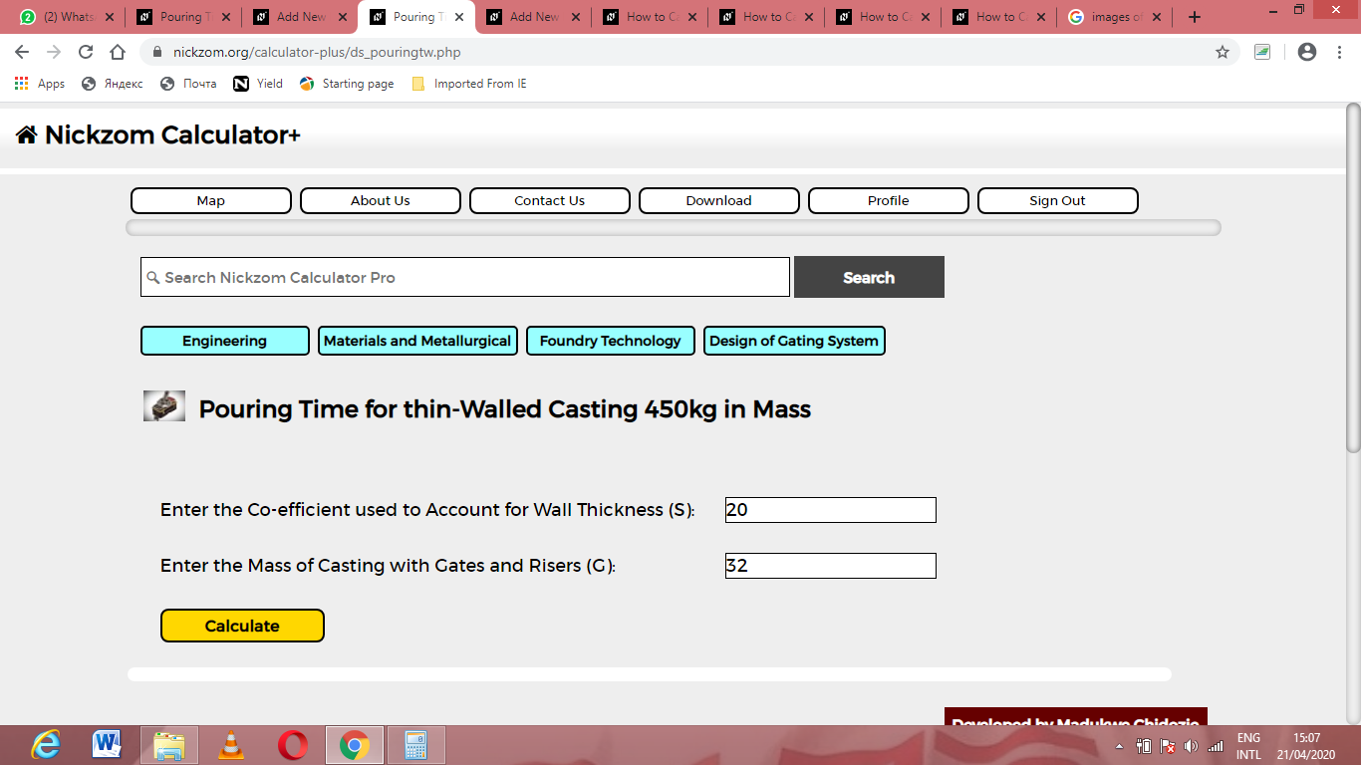Click the network signal tray icon

[1216, 746]
